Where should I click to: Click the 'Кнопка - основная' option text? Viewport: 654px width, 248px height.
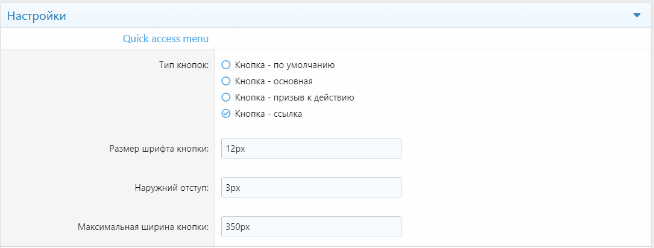click(274, 81)
